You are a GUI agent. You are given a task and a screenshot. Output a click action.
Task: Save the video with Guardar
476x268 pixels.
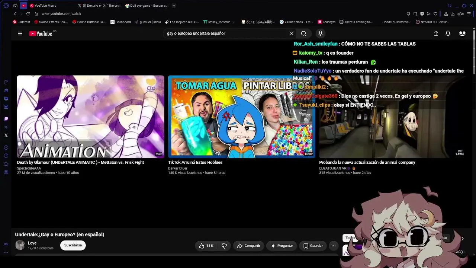pos(313,246)
